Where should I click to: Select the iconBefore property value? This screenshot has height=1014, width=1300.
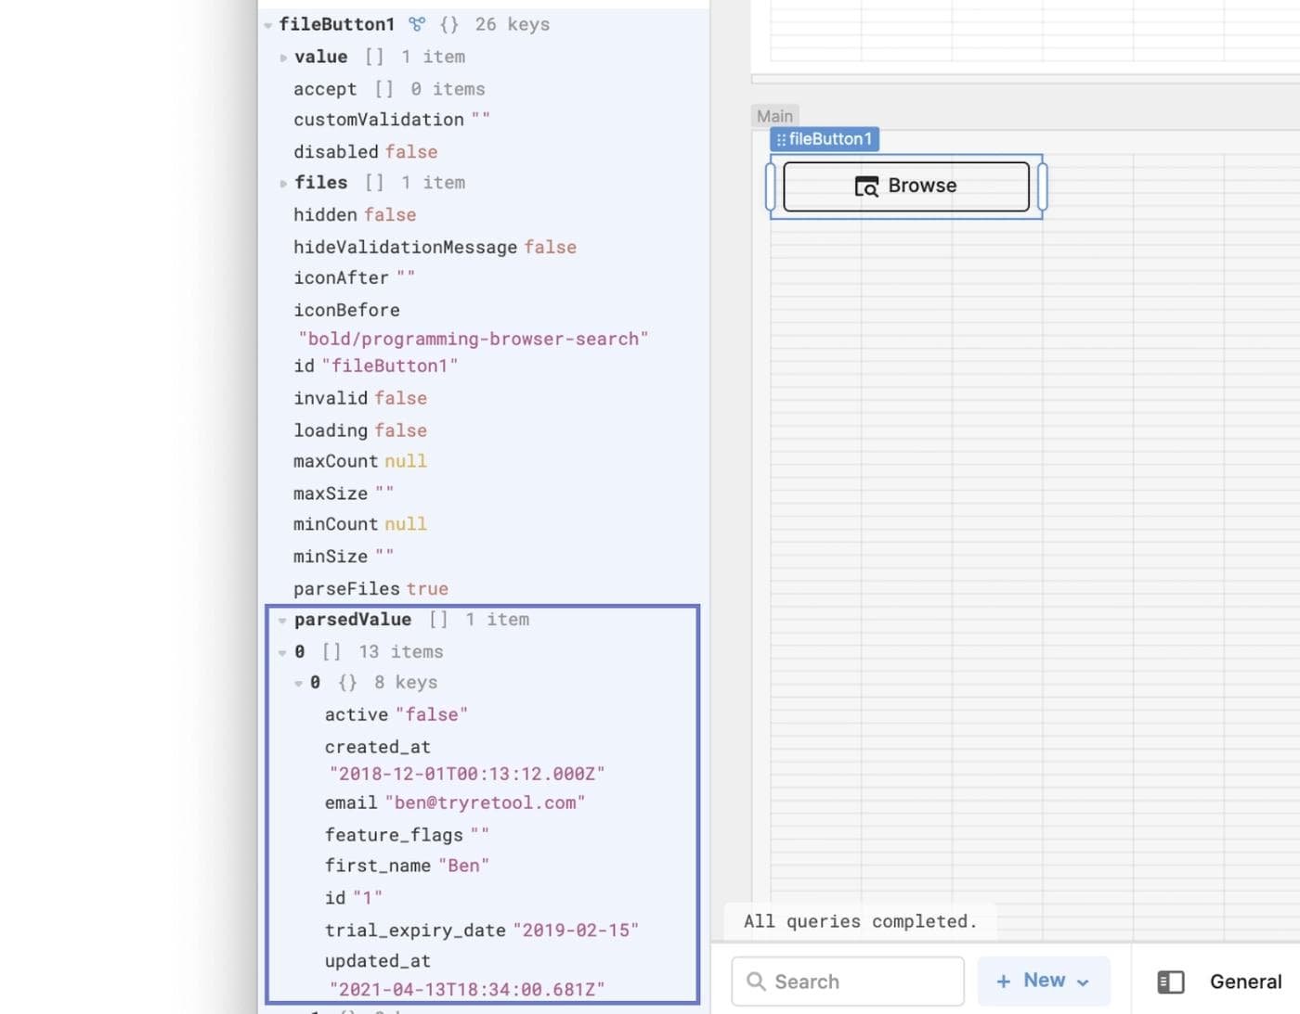473,340
